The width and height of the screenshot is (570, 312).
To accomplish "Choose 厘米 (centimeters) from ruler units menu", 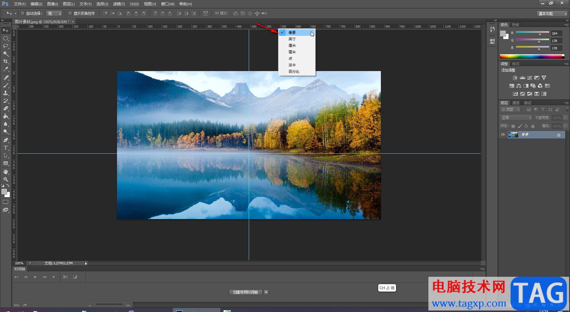I will pos(297,46).
